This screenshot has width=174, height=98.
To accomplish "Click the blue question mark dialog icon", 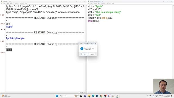I will point(82,48).
